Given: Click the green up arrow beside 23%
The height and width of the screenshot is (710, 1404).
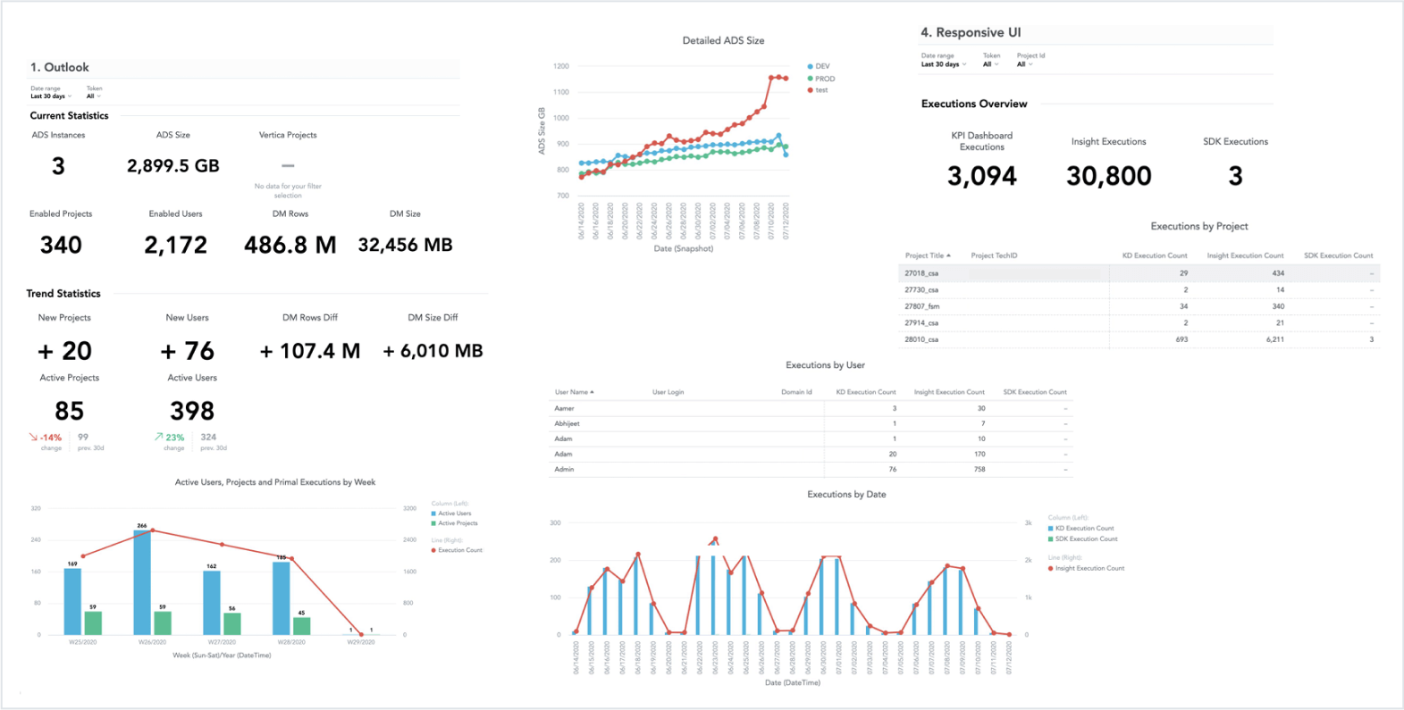Looking at the screenshot, I should coord(158,438).
